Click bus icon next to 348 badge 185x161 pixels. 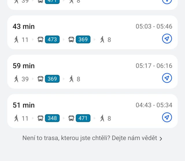(40, 118)
